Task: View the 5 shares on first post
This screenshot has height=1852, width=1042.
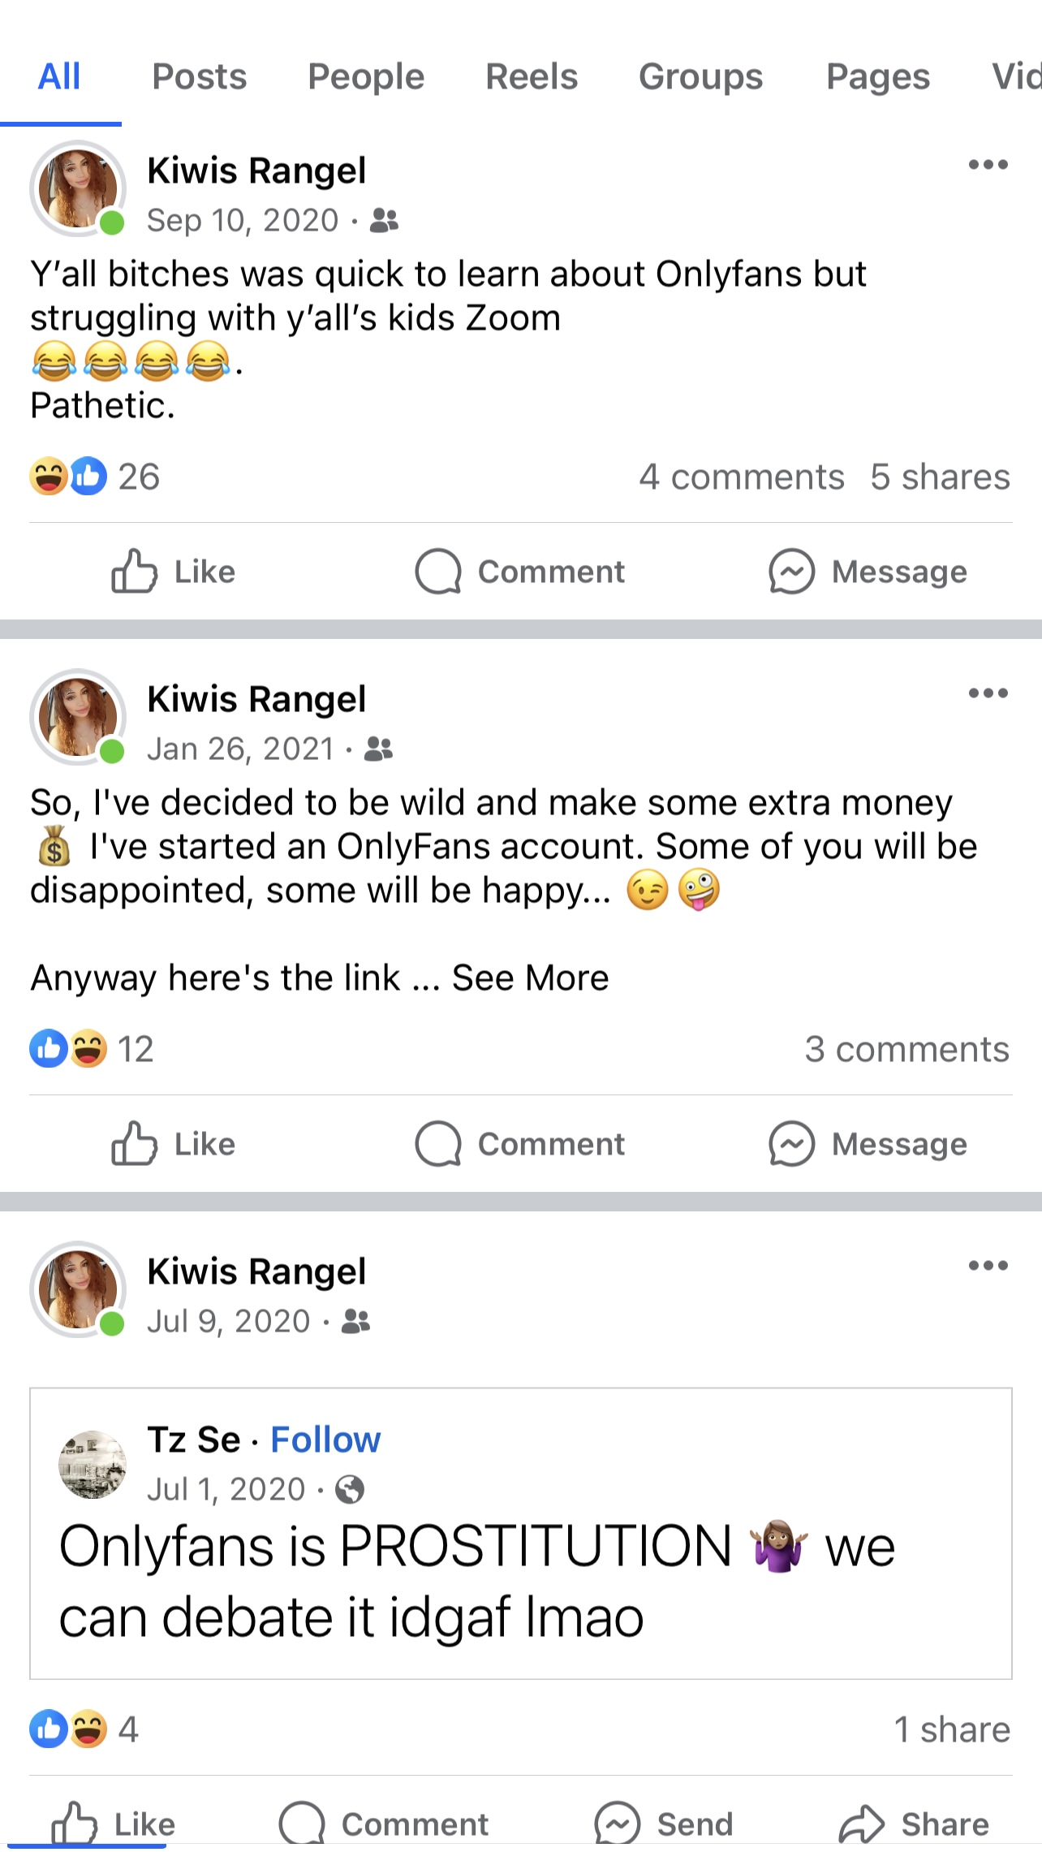Action: pos(940,477)
